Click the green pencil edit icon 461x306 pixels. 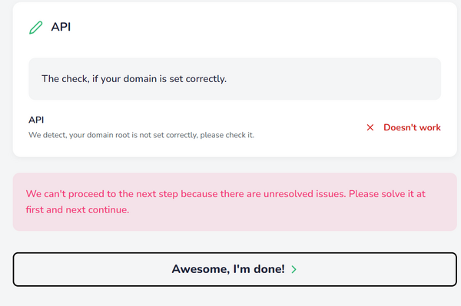click(36, 28)
